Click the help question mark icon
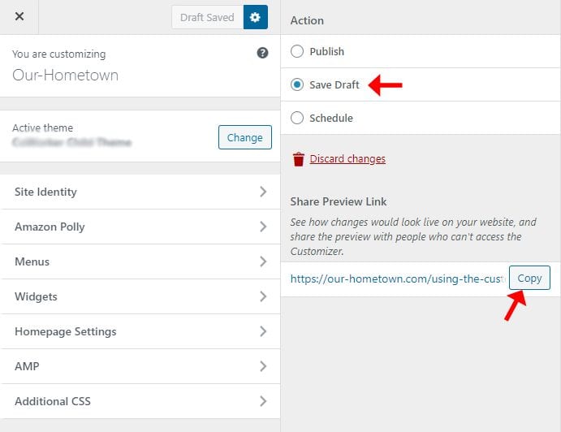Image resolution: width=561 pixels, height=432 pixels. [262, 53]
